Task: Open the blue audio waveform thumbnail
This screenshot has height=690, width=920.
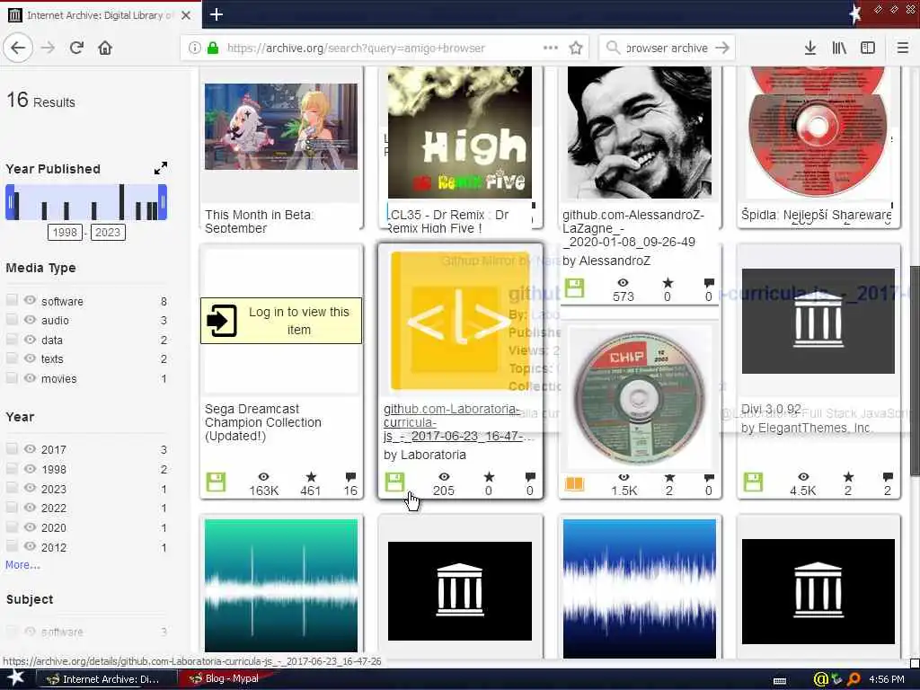Action: (640, 588)
